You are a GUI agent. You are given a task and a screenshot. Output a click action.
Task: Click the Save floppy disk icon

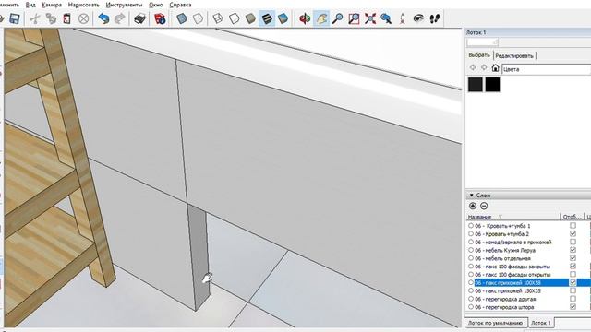15,18
